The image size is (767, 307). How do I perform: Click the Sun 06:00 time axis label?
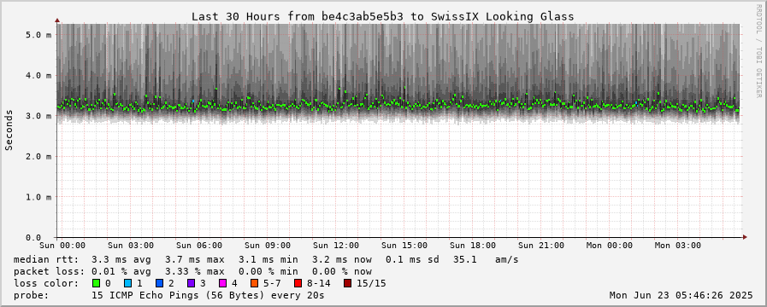point(199,246)
